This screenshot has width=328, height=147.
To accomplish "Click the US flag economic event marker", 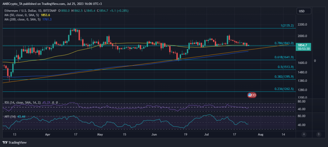I will coord(252,95).
